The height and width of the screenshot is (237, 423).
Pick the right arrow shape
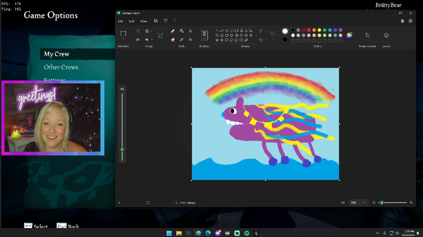tap(232, 35)
